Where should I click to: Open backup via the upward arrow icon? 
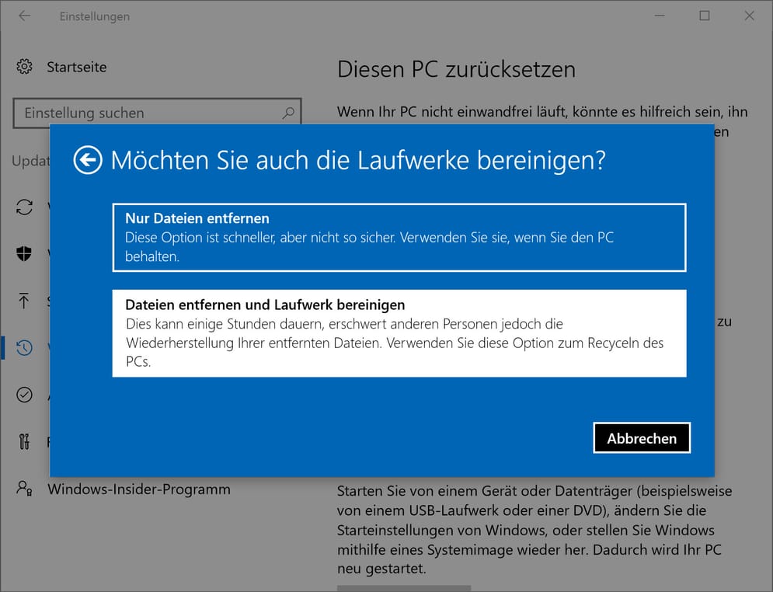point(25,301)
